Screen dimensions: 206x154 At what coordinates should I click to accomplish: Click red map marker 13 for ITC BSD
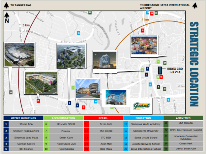(142, 30)
